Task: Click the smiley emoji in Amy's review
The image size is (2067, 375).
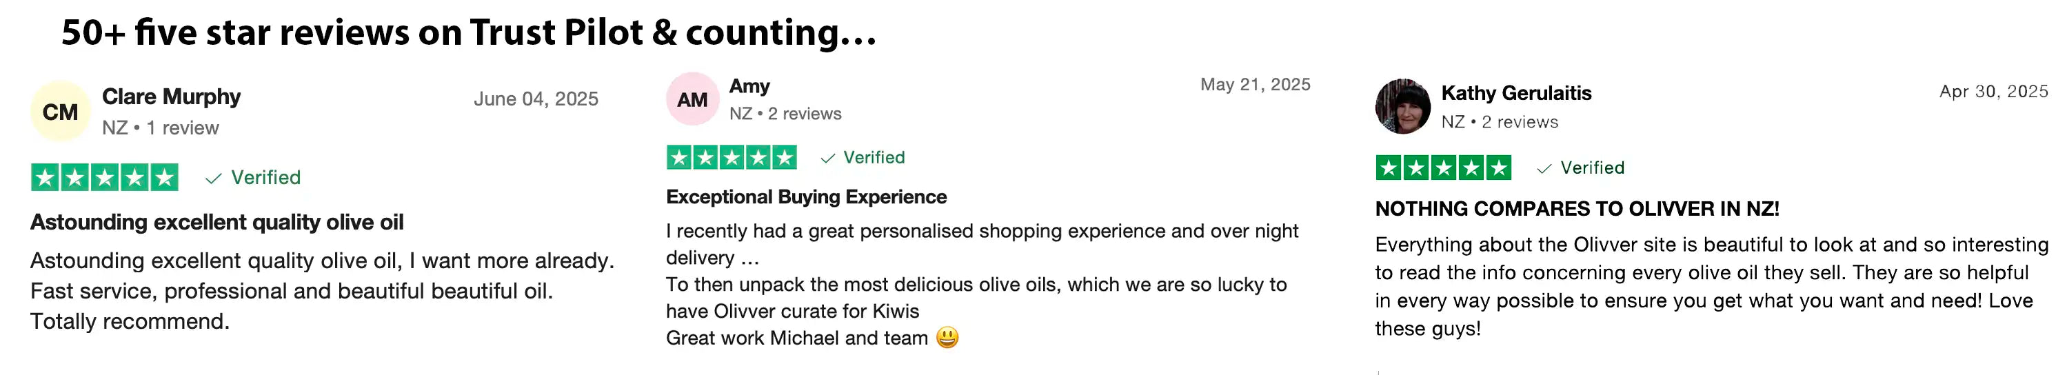Action: pos(947,337)
